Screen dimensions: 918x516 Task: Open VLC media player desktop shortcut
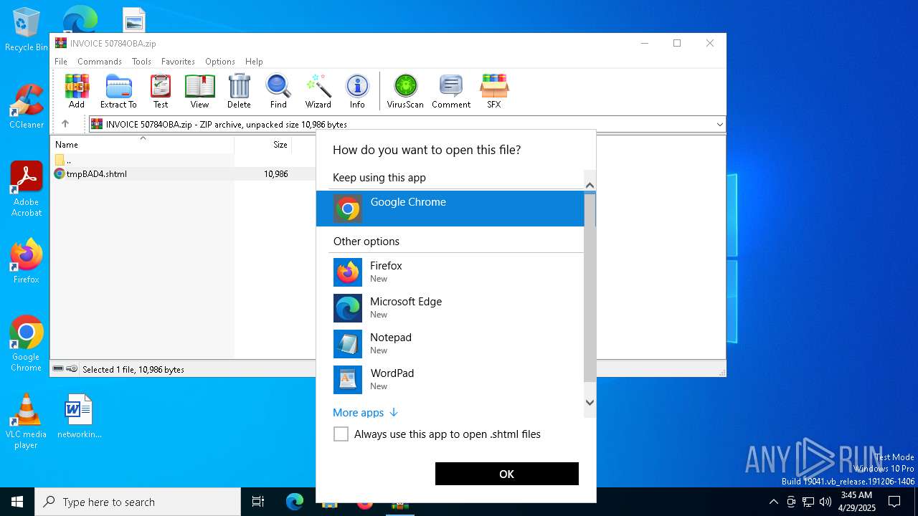pyautogui.click(x=26, y=421)
